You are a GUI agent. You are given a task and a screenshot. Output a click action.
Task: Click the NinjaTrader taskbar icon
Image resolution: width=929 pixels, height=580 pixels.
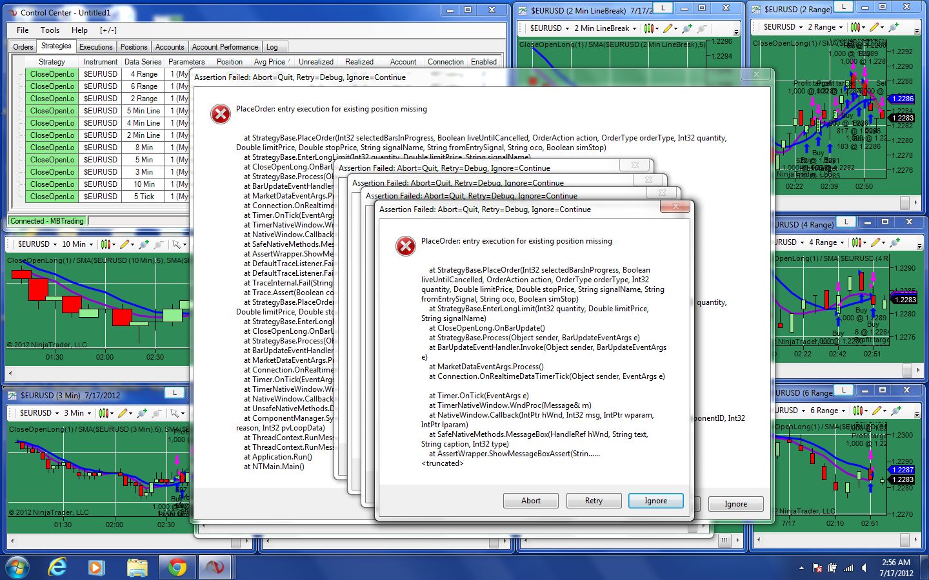(215, 567)
